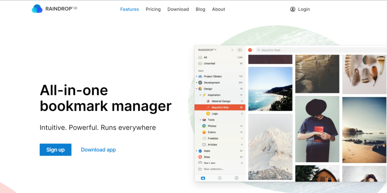Click the Raindrop.io cloud logo in header
The image size is (387, 193).
tap(37, 9)
